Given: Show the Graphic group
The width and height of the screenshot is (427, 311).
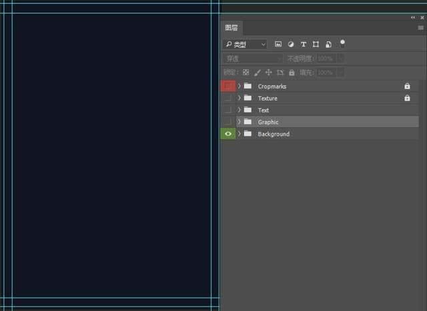Looking at the screenshot, I should tap(228, 122).
